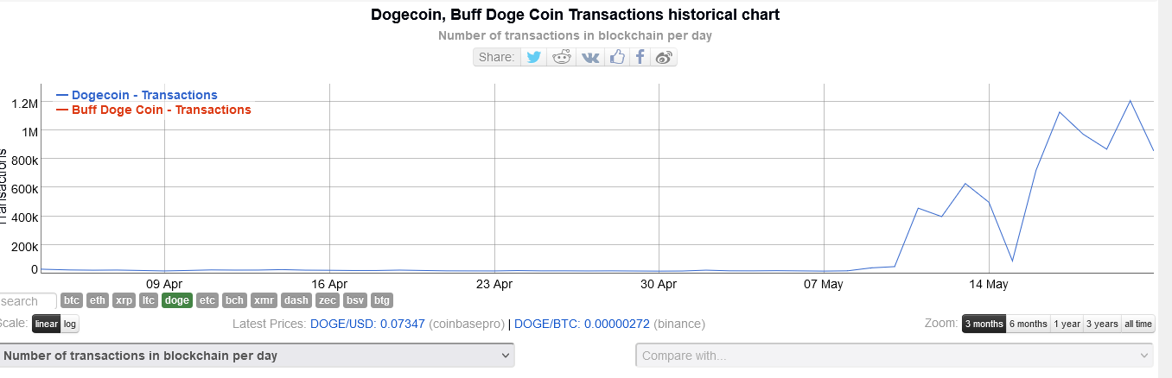Screen dimensions: 1172x378
Task: Switch scale to linear
Action: [x=47, y=324]
